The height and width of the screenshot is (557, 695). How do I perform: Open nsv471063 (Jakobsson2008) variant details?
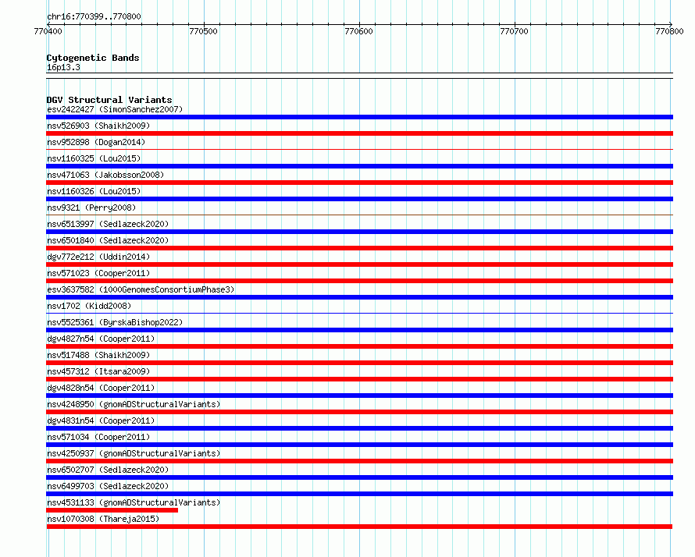105,175
